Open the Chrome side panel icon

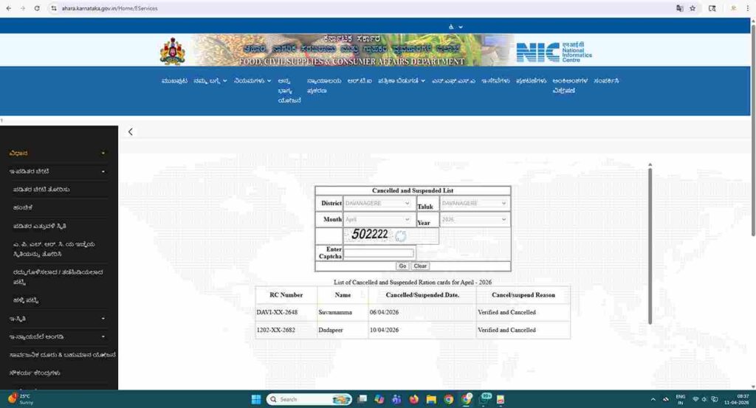(712, 8)
